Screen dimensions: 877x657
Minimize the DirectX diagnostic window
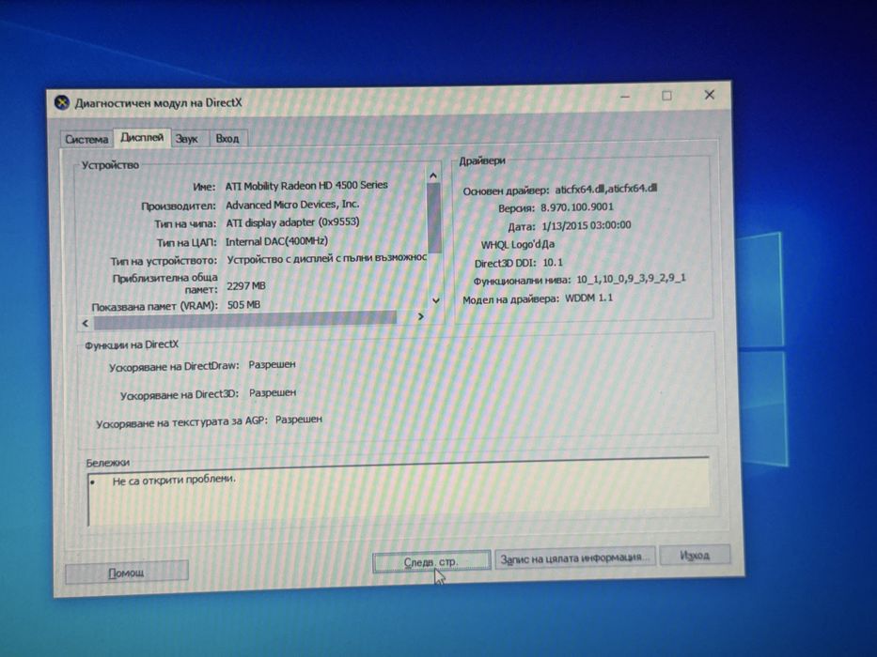click(625, 97)
